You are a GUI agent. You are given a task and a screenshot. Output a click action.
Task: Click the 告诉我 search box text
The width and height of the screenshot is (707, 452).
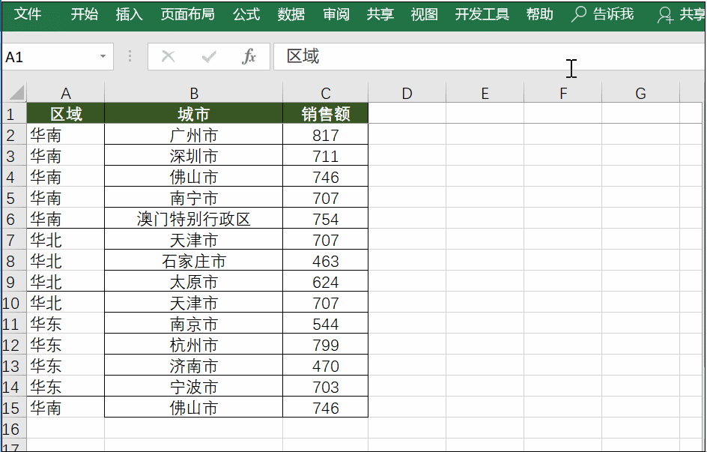click(613, 14)
